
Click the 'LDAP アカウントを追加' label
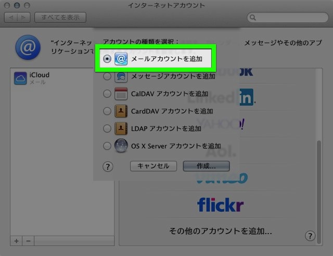coord(166,129)
